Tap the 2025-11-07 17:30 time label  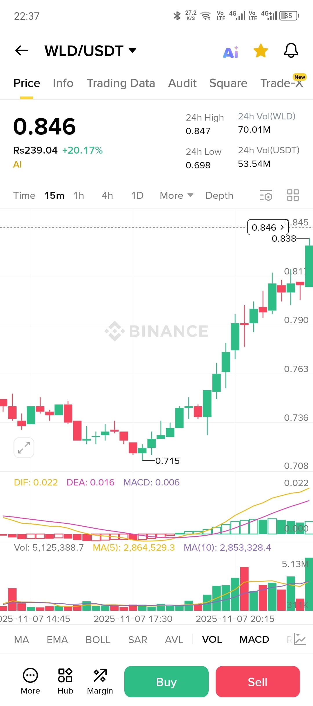coord(133,619)
